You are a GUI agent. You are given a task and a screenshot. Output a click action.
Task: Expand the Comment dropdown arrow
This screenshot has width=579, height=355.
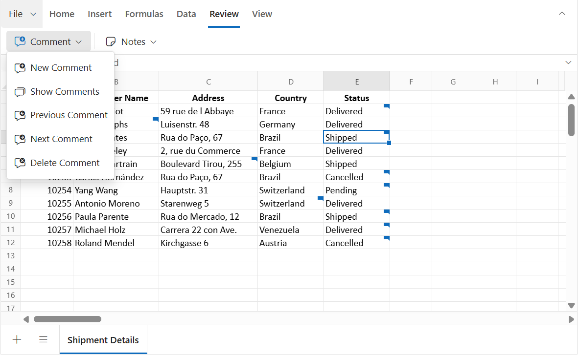click(x=79, y=42)
